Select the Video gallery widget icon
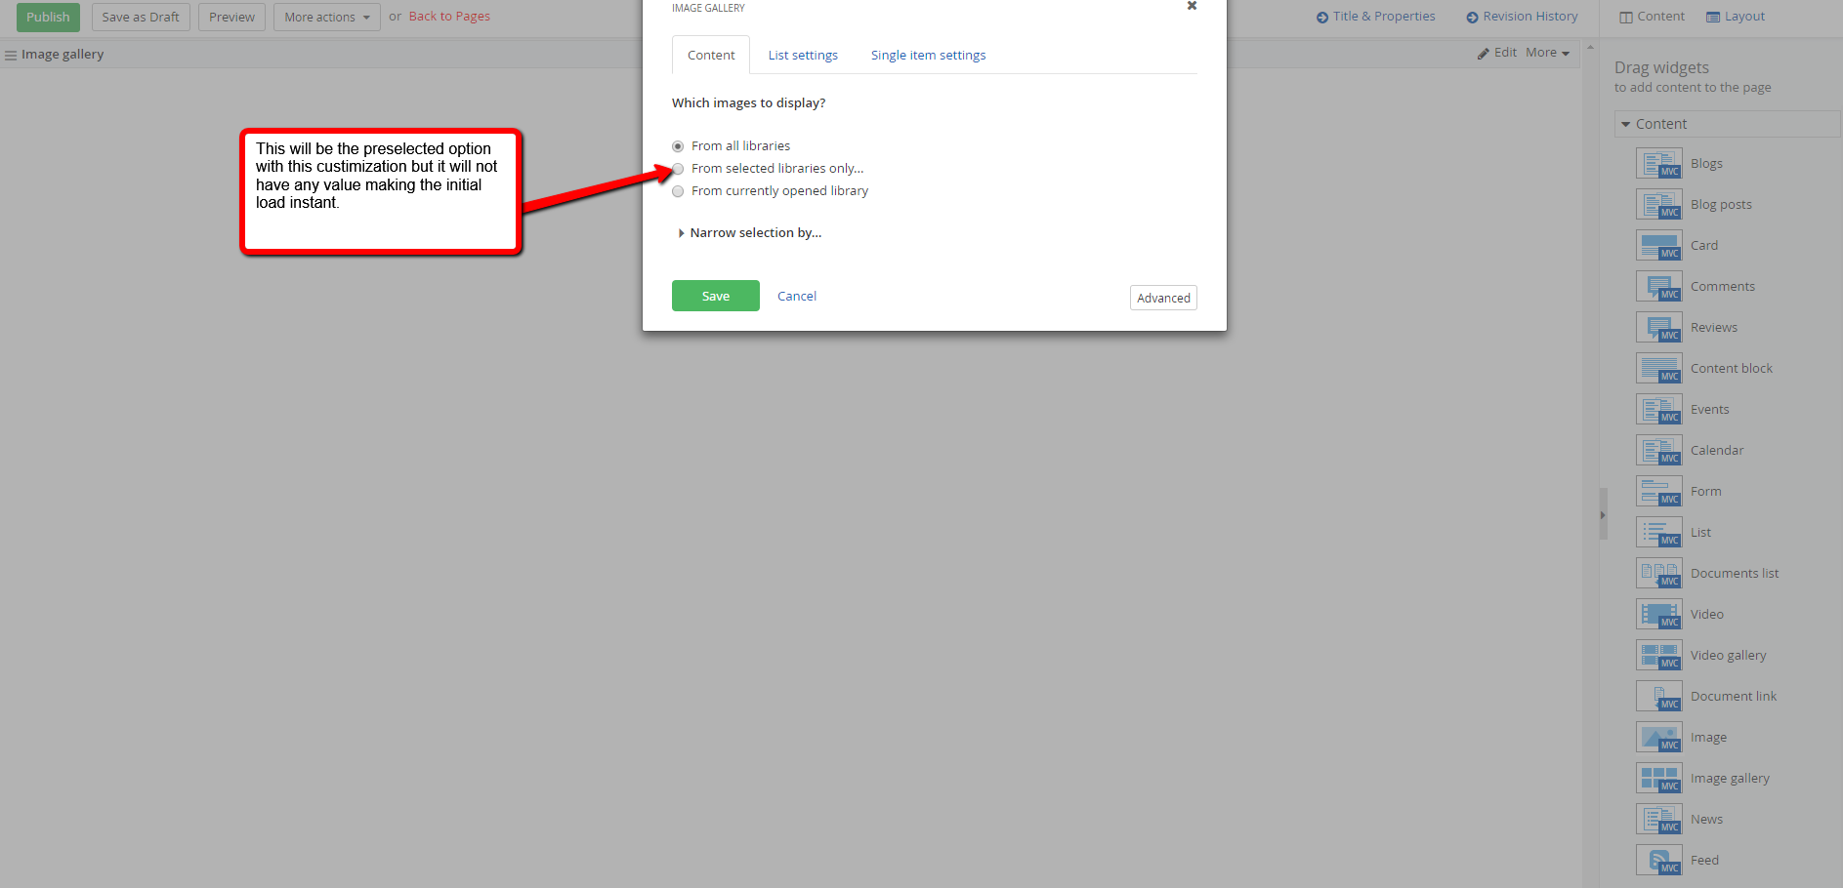 1658,655
